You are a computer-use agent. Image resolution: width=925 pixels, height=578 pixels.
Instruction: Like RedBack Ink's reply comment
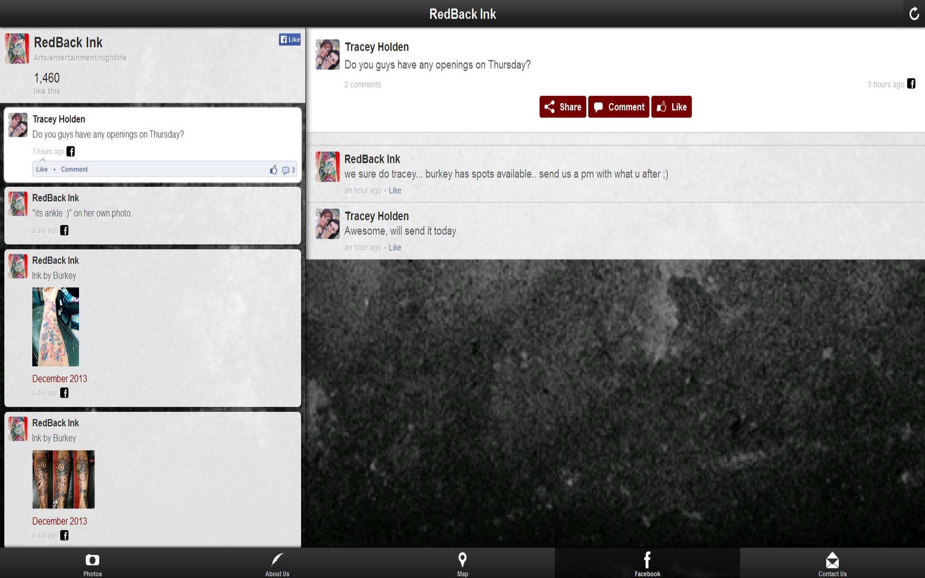(395, 190)
